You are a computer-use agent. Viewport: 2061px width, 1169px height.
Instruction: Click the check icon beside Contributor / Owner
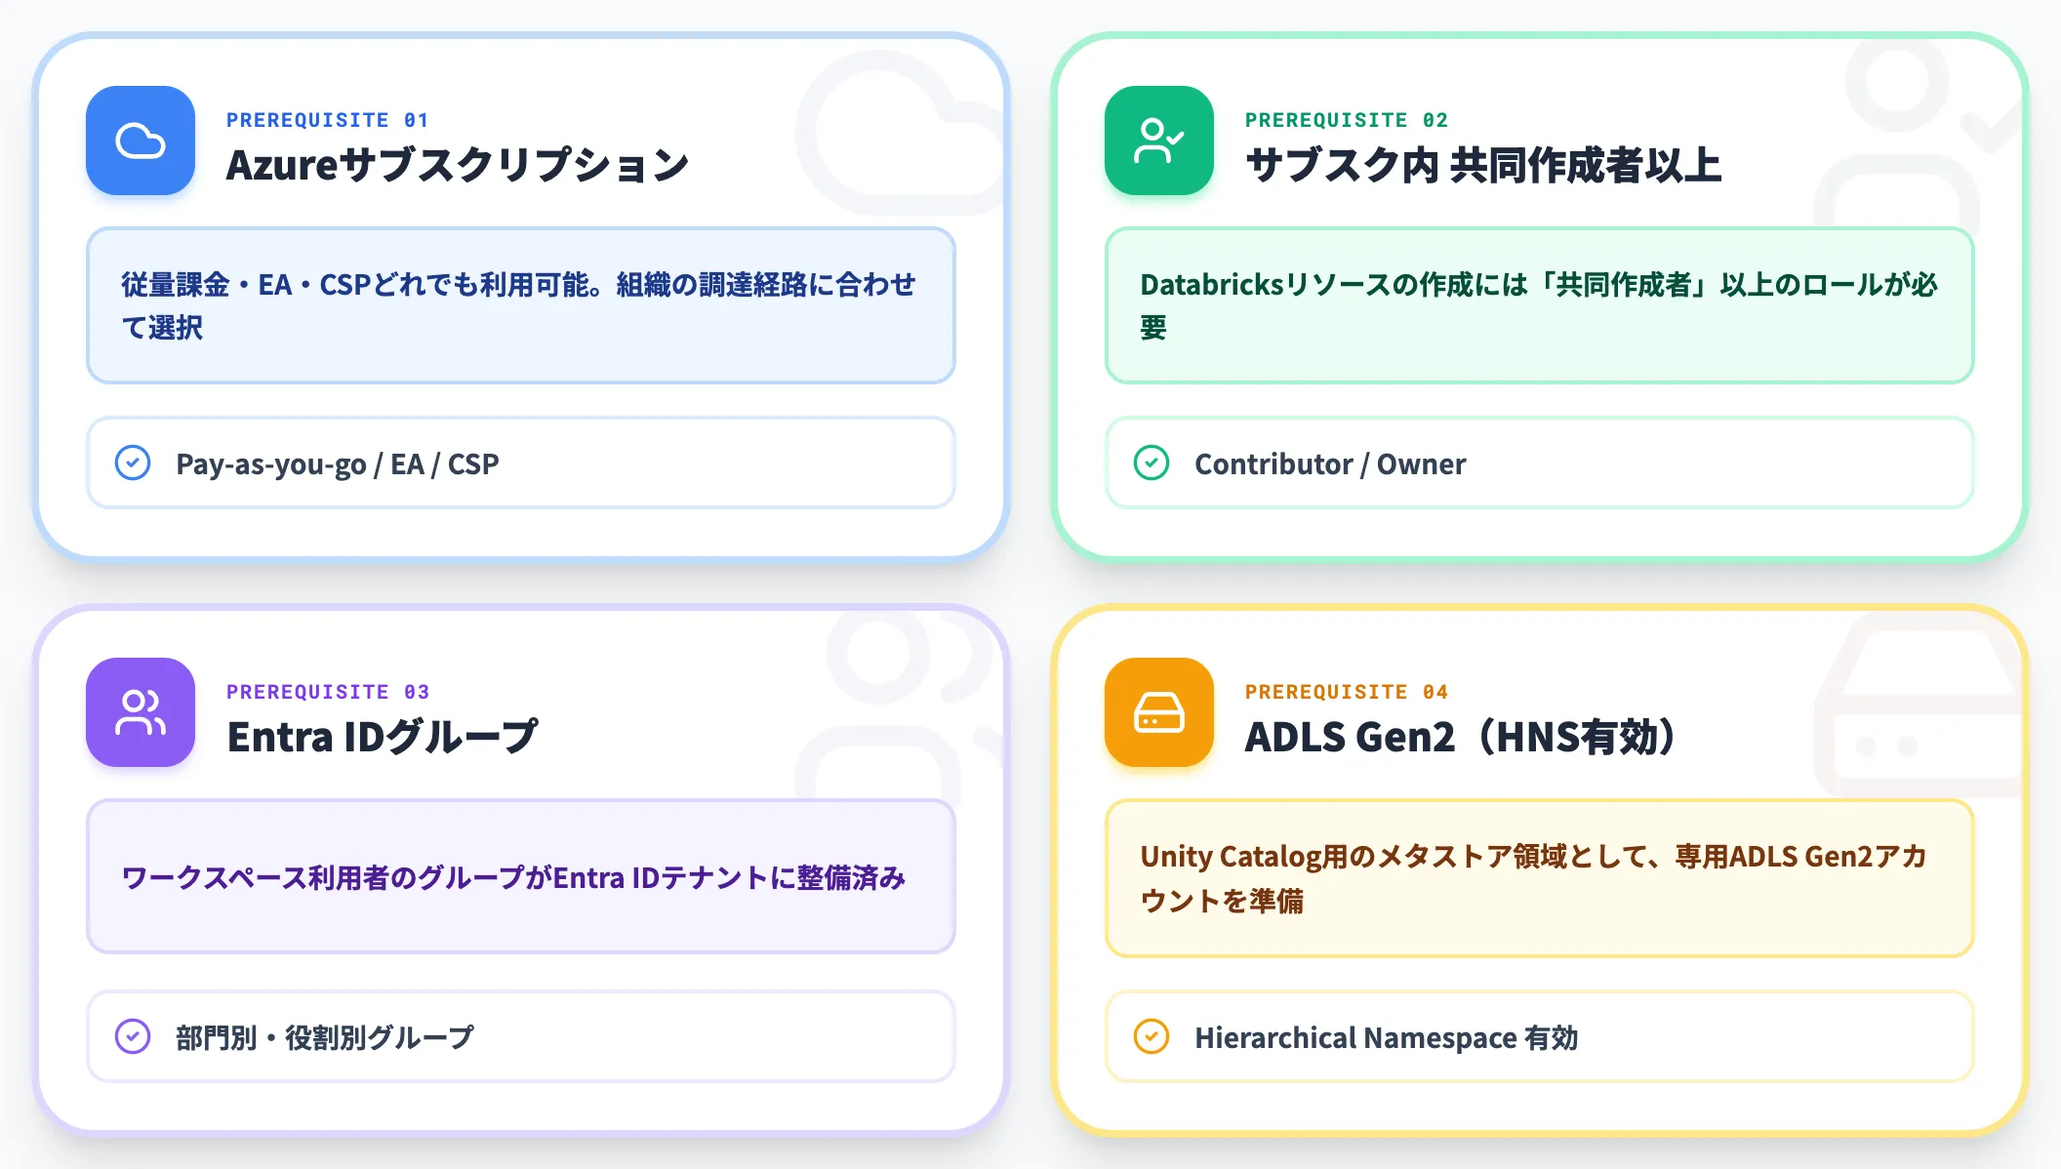tap(1152, 463)
